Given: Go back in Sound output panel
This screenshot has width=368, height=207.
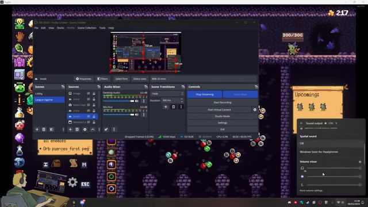Looking at the screenshot, I should click(x=301, y=123).
